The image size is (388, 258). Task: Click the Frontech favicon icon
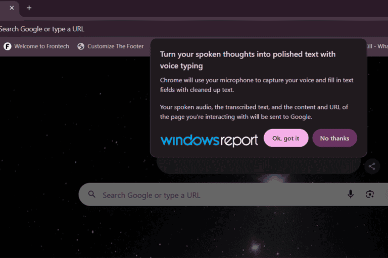[x=8, y=46]
